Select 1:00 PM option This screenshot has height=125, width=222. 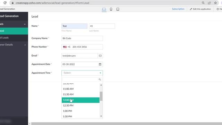click(x=80, y=111)
